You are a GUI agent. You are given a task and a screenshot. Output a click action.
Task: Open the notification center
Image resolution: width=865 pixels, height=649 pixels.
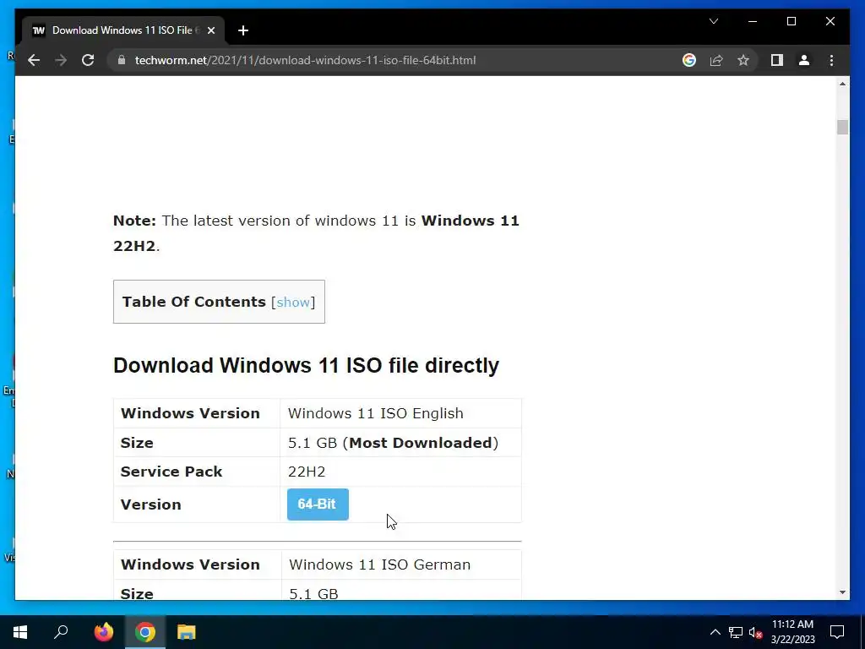tap(837, 632)
